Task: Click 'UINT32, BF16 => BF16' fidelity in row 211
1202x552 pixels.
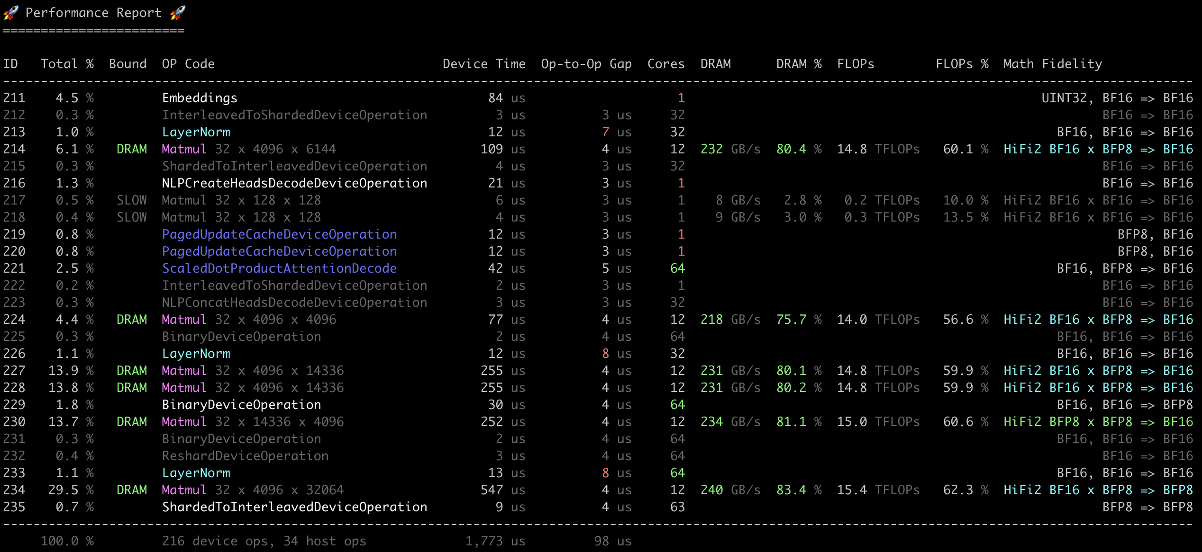Action: 1117,98
